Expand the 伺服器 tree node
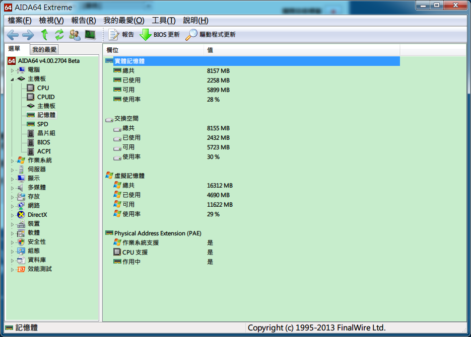 [12, 170]
